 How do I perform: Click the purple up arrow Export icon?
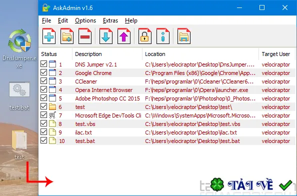pyautogui.click(x=124, y=36)
